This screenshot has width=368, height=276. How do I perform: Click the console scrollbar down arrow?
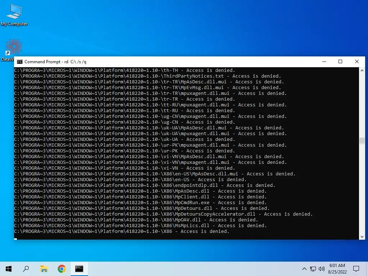pyautogui.click(x=362, y=237)
